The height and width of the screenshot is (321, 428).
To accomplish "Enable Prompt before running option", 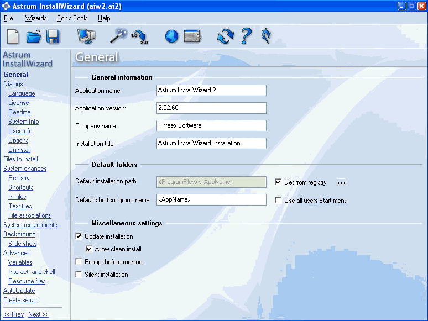I will click(79, 261).
